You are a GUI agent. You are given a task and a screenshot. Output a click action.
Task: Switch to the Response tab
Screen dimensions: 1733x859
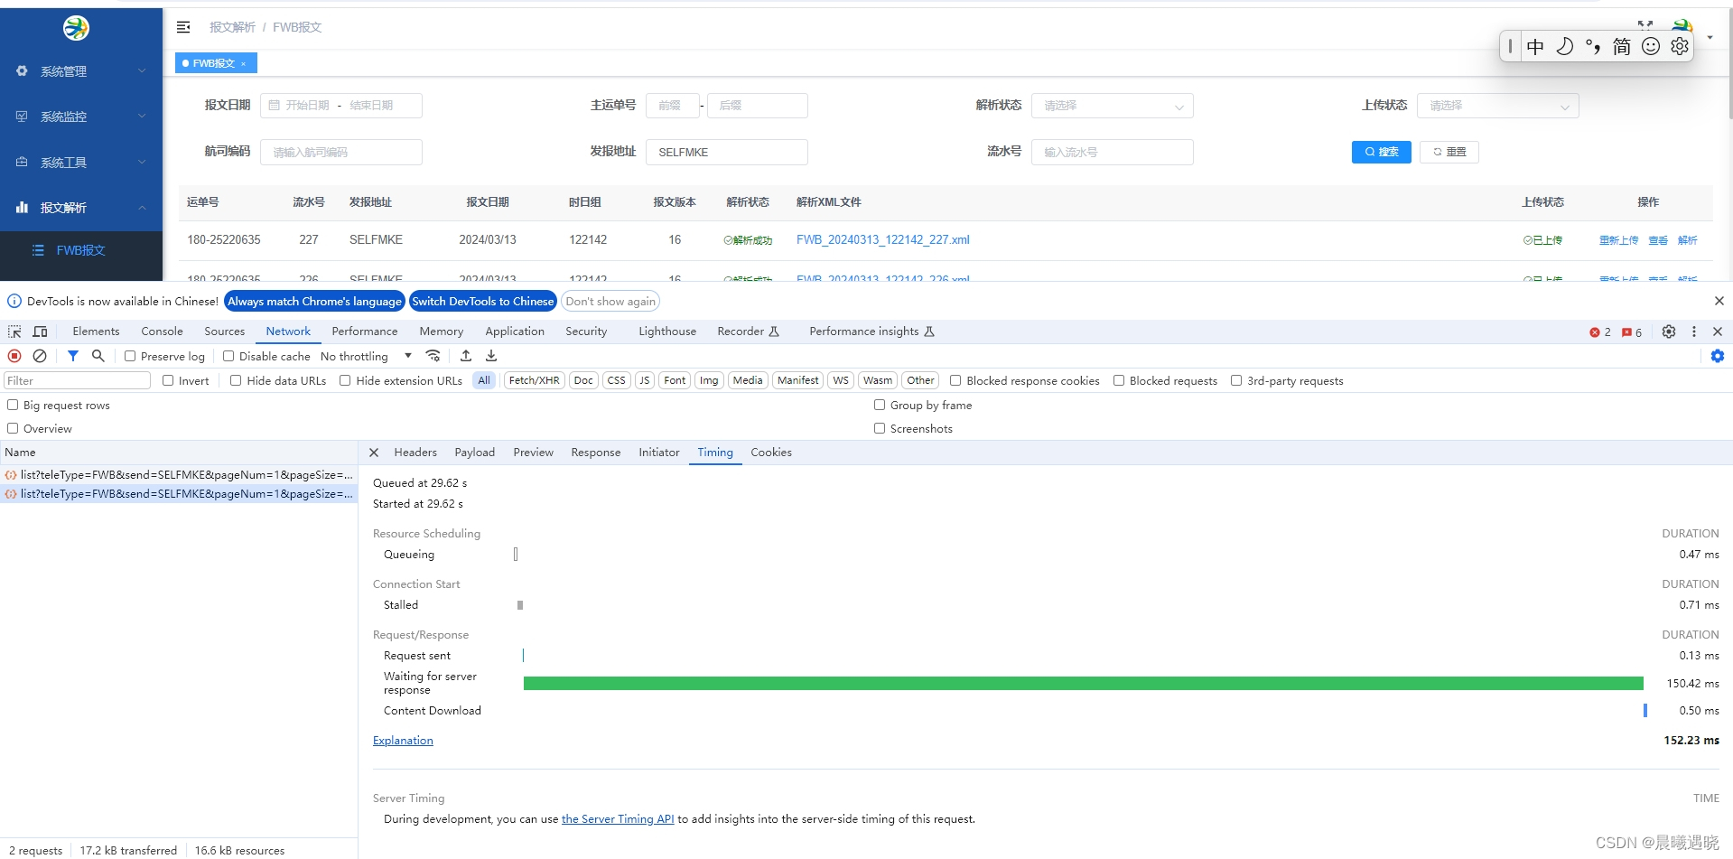click(596, 453)
